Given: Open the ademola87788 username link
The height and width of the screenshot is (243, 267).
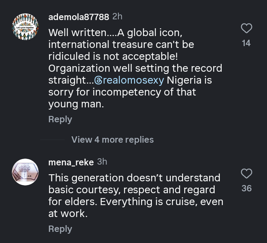Looking at the screenshot, I should coord(79,17).
